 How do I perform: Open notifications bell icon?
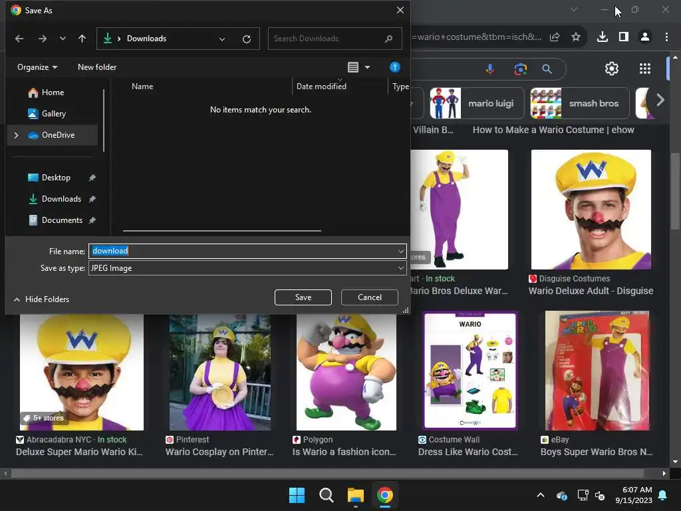(x=663, y=495)
